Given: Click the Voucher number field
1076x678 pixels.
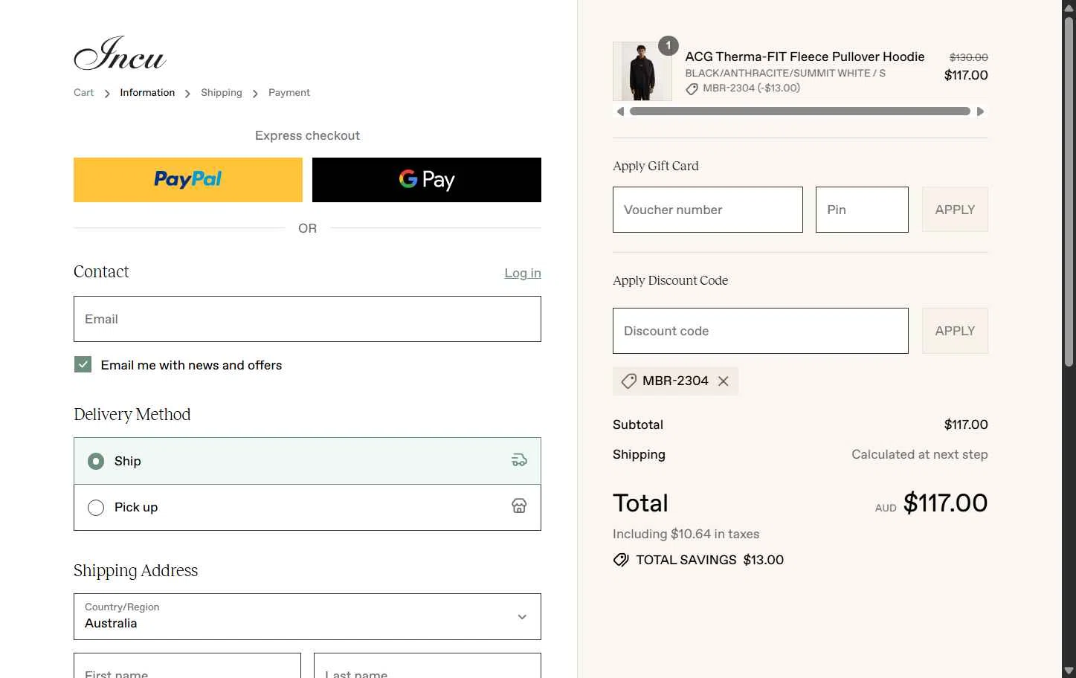Looking at the screenshot, I should 708,210.
